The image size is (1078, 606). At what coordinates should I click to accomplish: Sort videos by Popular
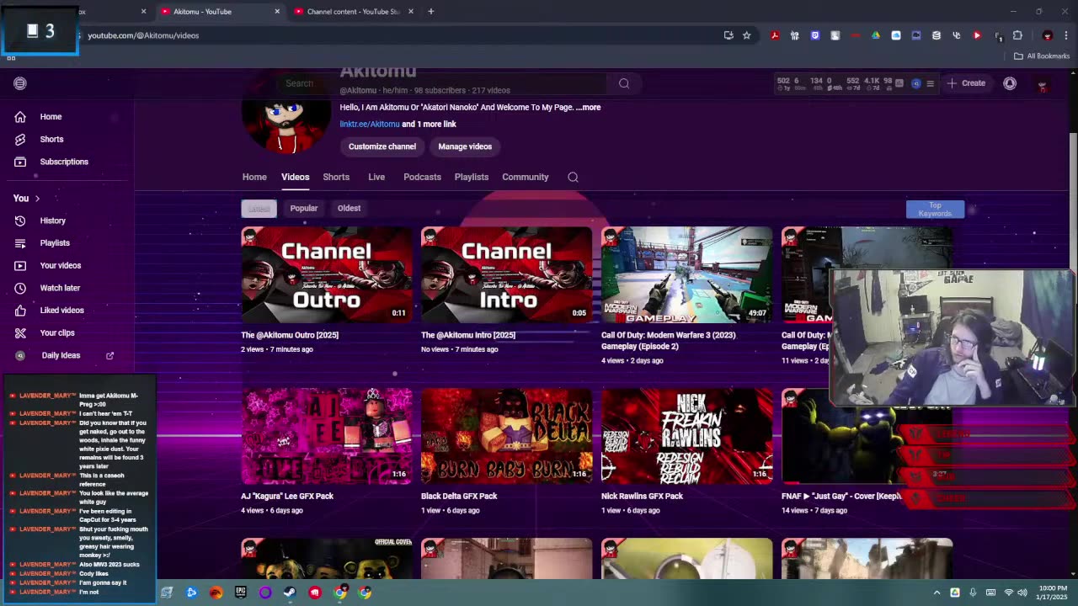(x=304, y=208)
